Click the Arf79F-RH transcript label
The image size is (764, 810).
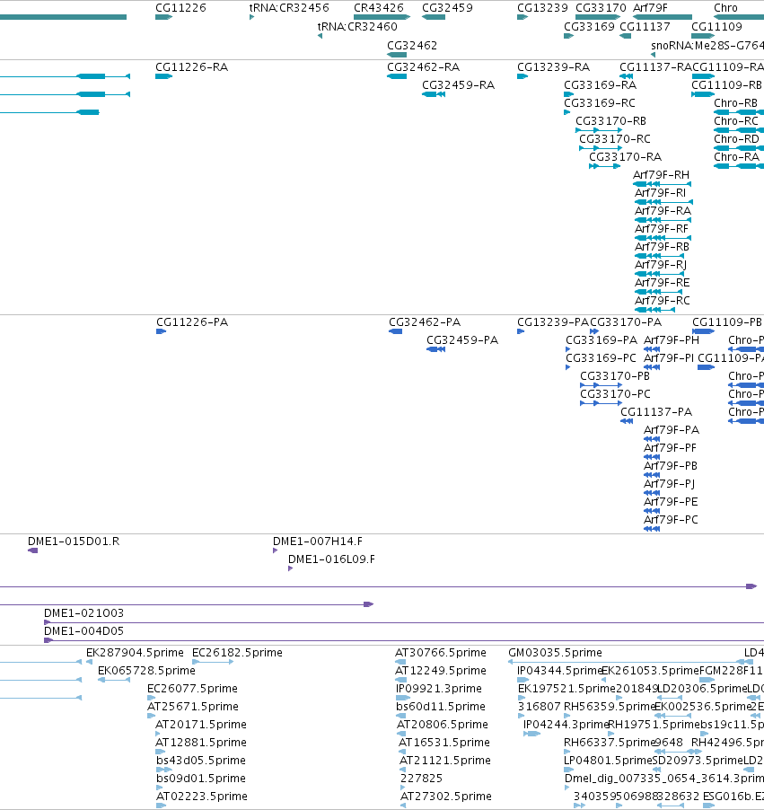(x=661, y=175)
